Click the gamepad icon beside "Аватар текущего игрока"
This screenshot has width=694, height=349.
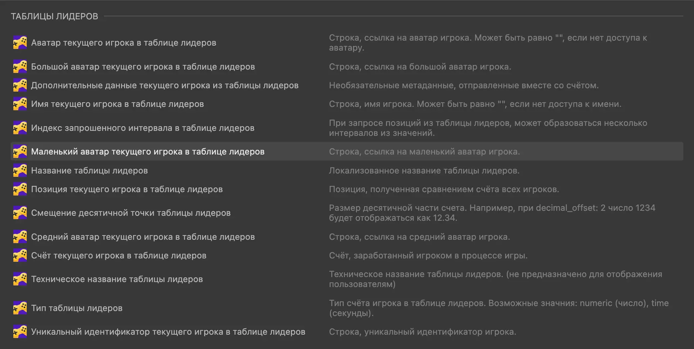(20, 43)
